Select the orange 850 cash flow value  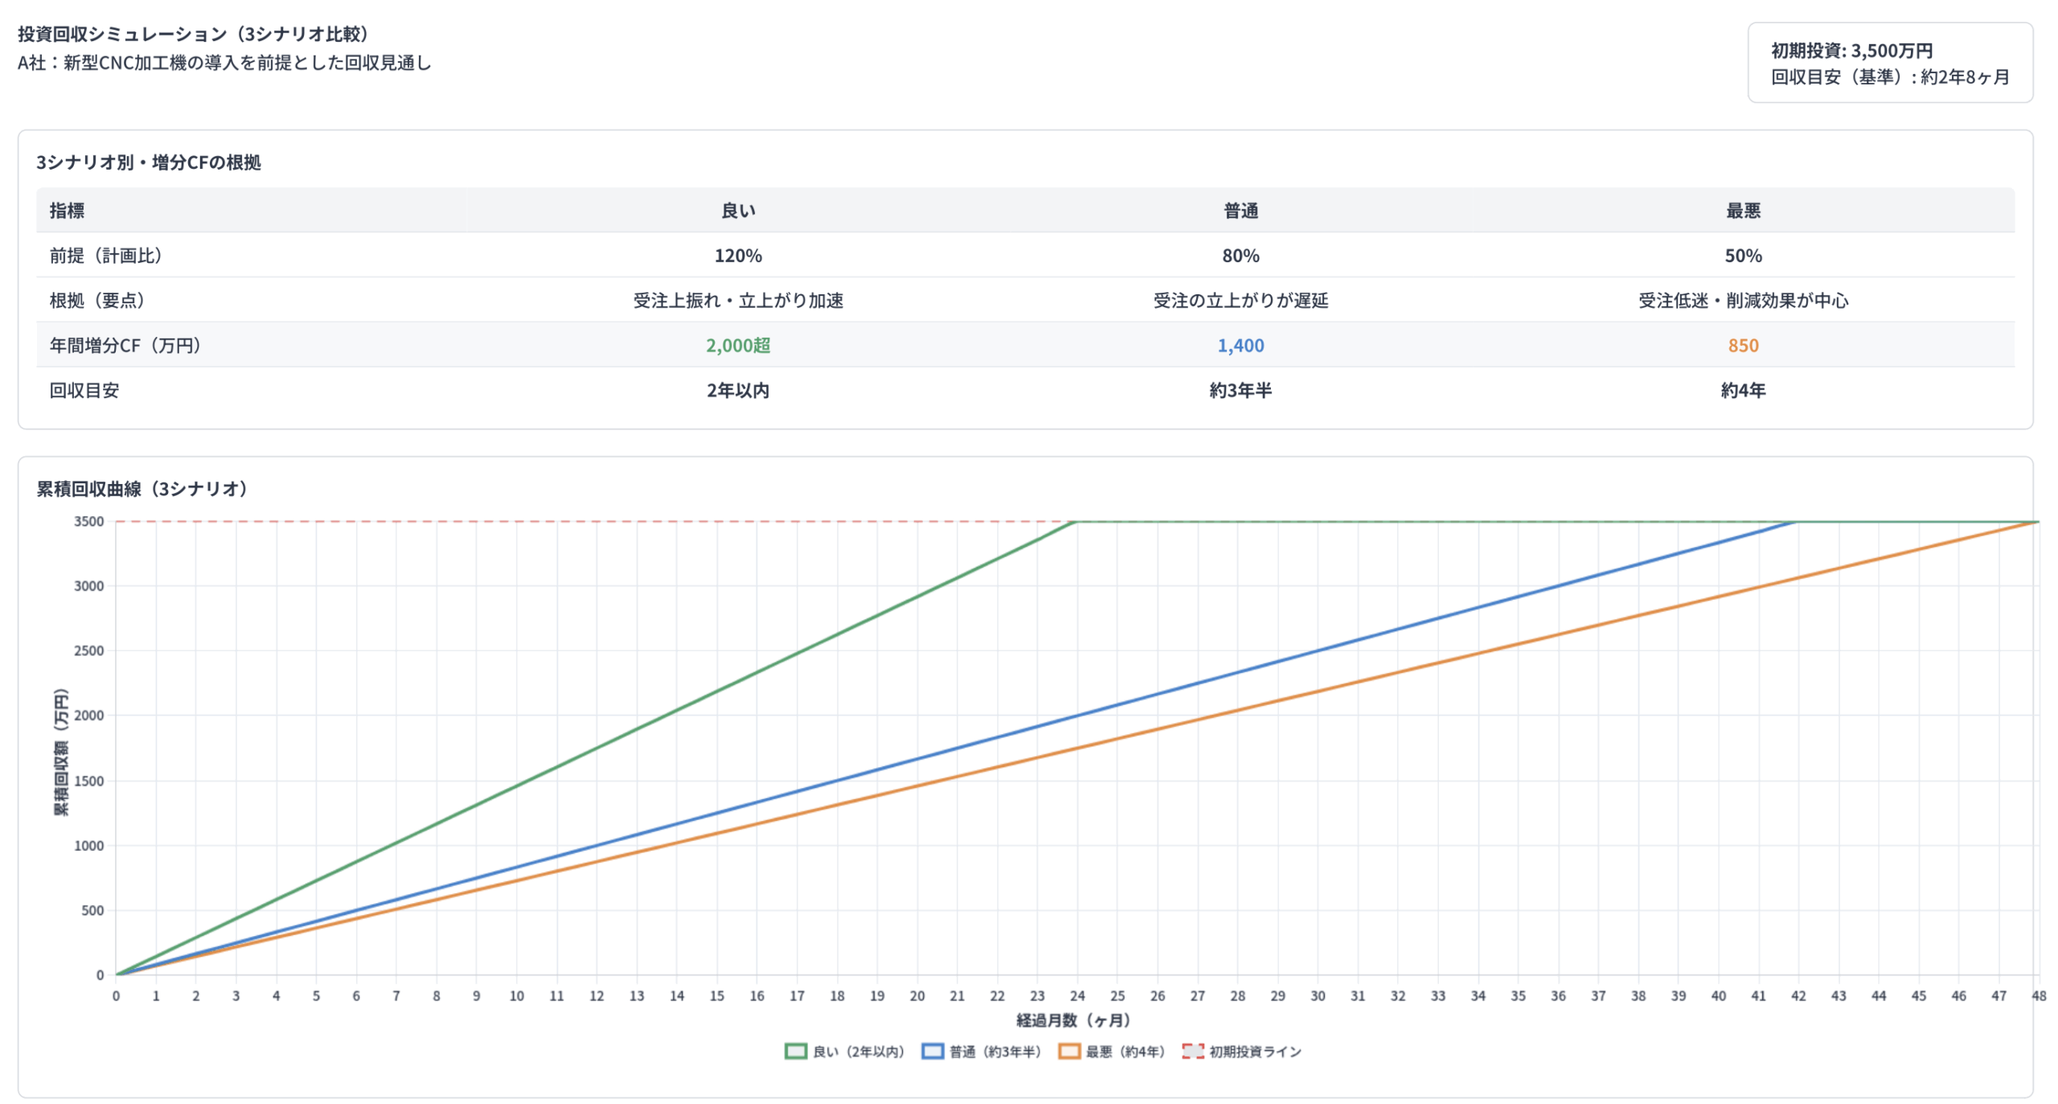click(1742, 345)
